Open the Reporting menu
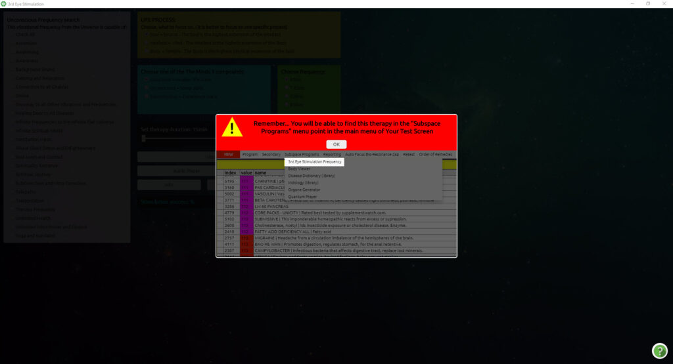 pyautogui.click(x=332, y=154)
